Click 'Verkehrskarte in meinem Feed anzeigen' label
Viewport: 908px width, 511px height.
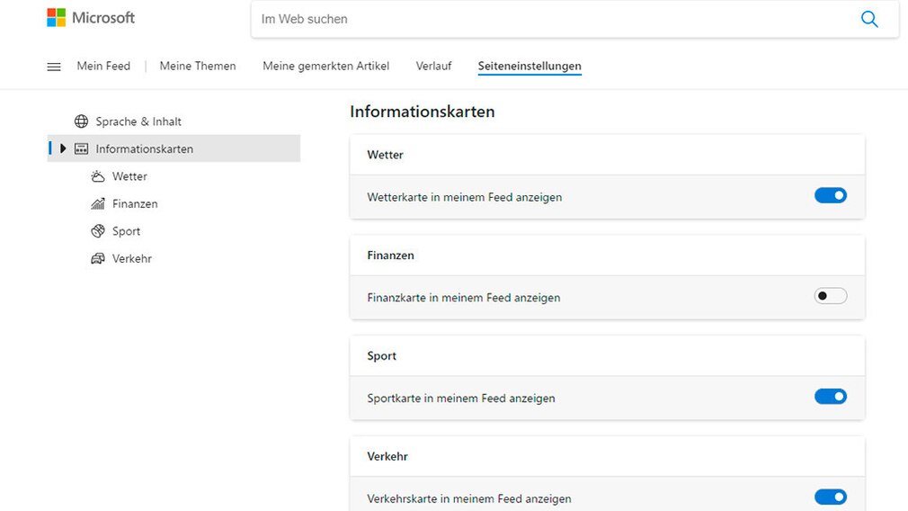(x=469, y=498)
